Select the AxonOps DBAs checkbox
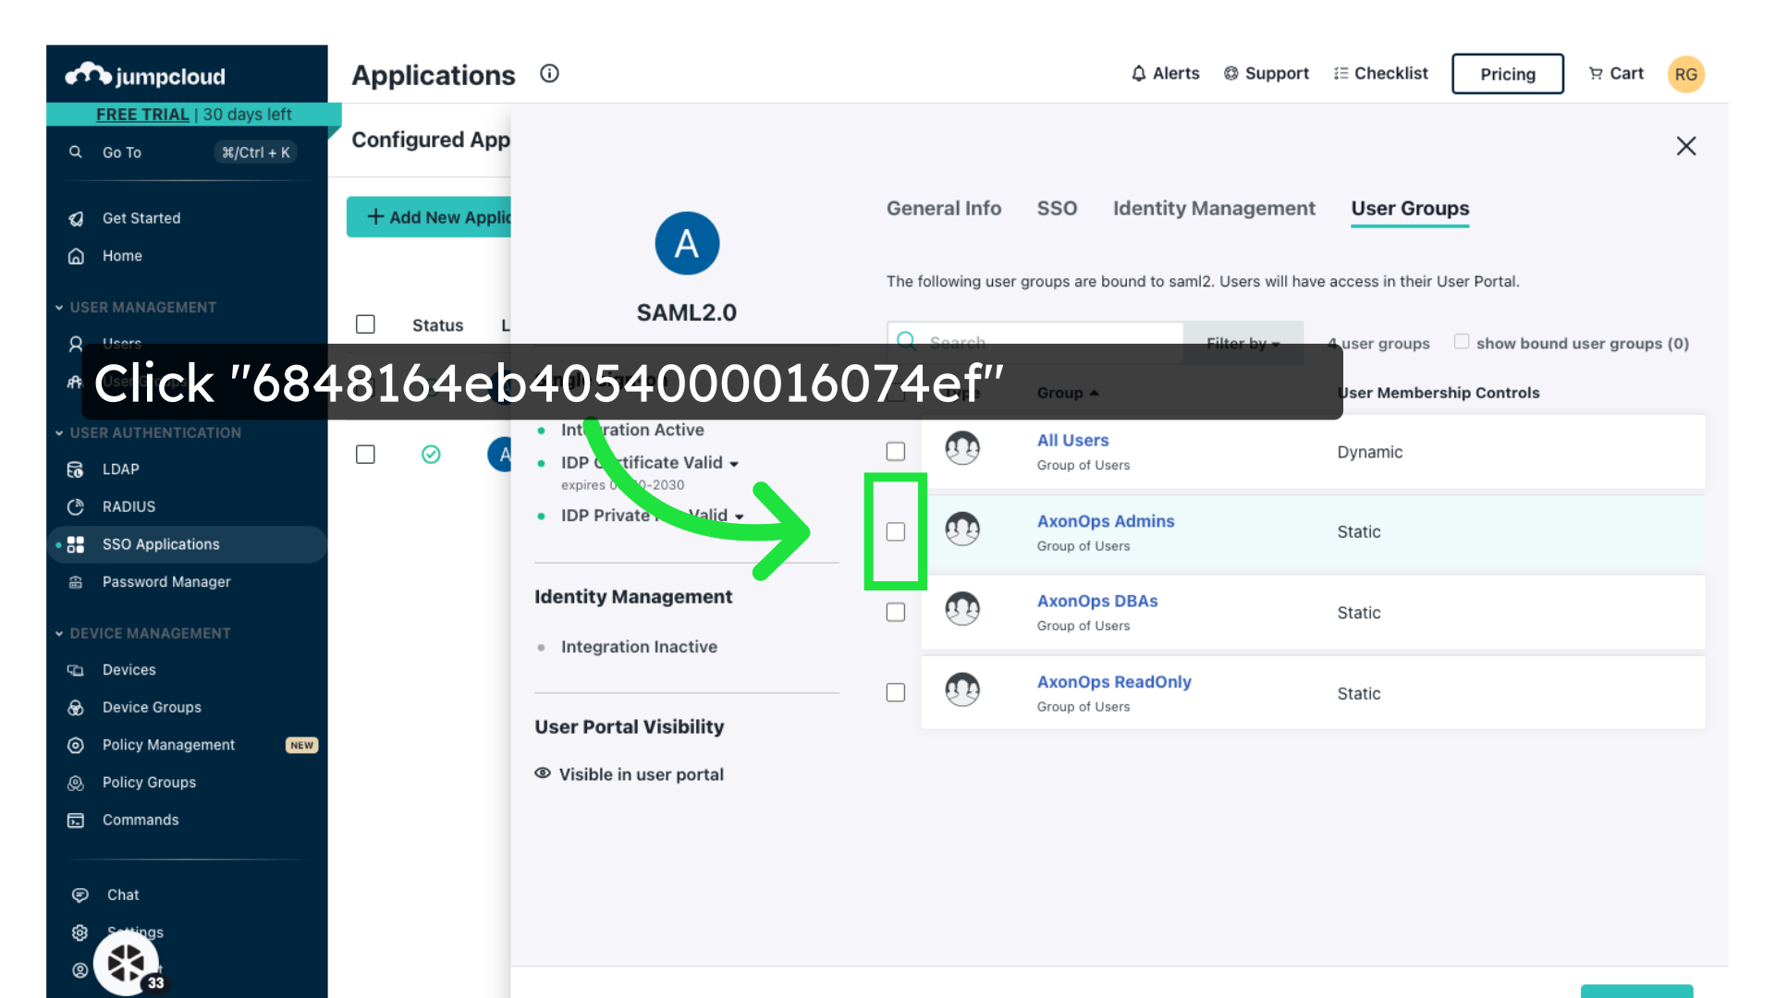Screen dimensions: 1775x998 point(895,613)
